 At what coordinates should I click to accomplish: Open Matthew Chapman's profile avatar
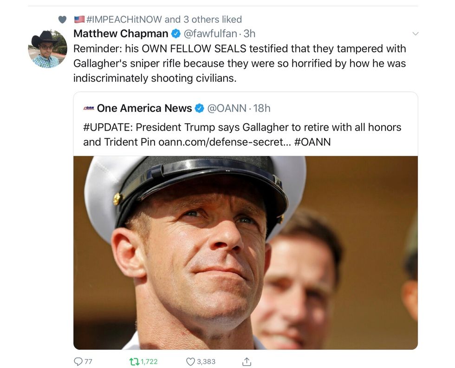[47, 49]
